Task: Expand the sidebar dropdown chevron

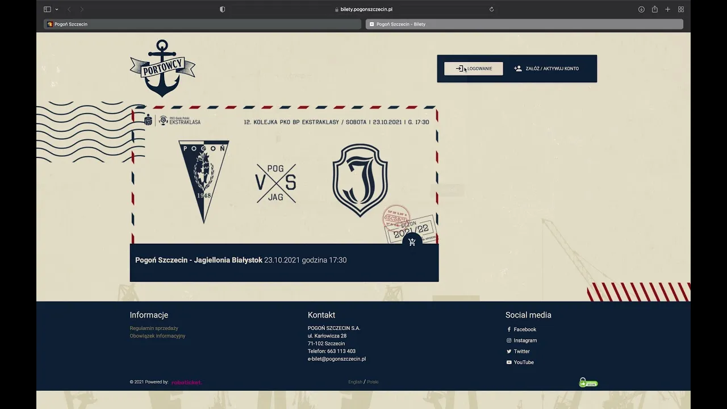Action: 57,9
